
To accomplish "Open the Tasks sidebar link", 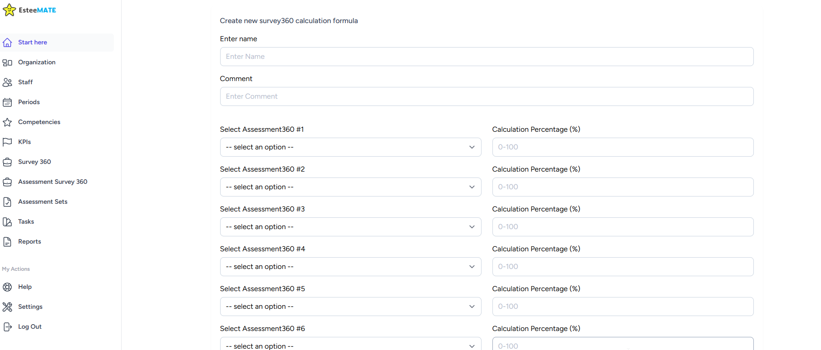I will pos(26,222).
